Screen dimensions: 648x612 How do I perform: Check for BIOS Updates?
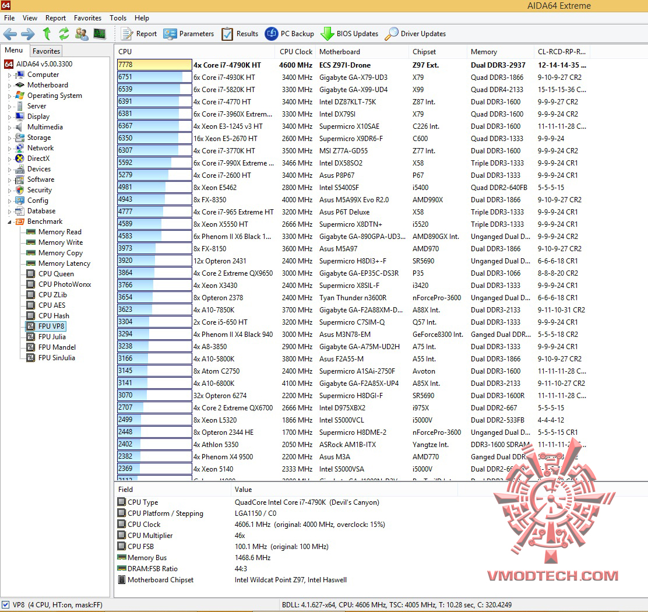[350, 34]
